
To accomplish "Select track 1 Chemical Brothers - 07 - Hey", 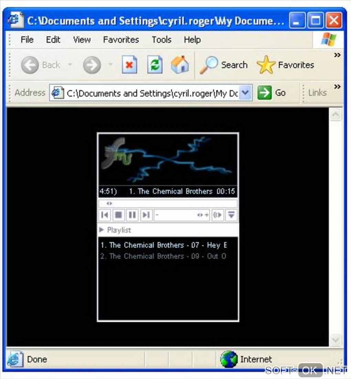I will [x=164, y=245].
